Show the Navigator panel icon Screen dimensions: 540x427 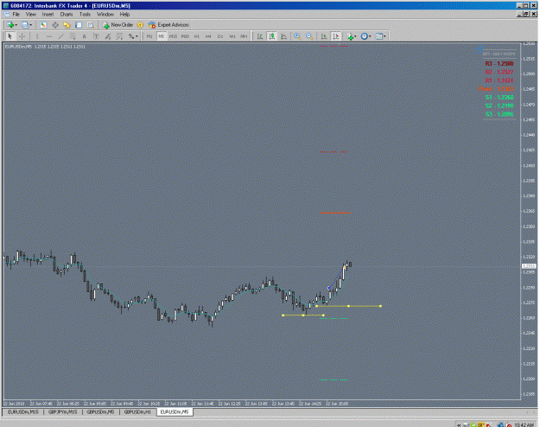coord(67,25)
